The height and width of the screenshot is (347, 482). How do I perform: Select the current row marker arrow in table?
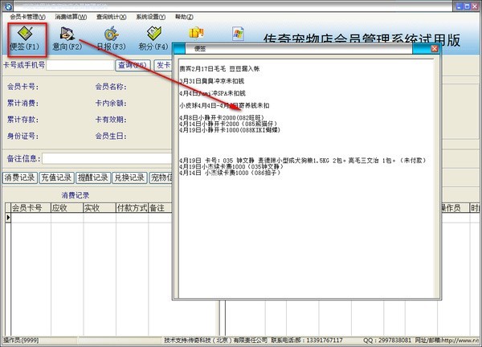coord(8,218)
